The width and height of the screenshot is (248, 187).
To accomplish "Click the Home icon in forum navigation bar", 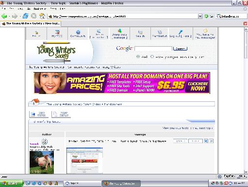I will (36, 32).
